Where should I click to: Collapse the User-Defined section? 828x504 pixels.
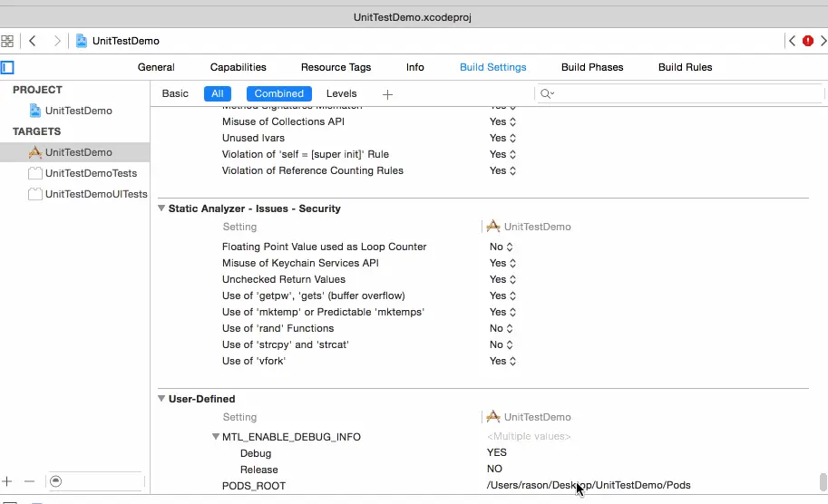pyautogui.click(x=161, y=399)
